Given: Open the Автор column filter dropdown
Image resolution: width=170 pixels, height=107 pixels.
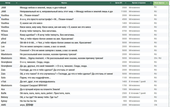Looking at the screenshot, I should [x=16, y=3].
